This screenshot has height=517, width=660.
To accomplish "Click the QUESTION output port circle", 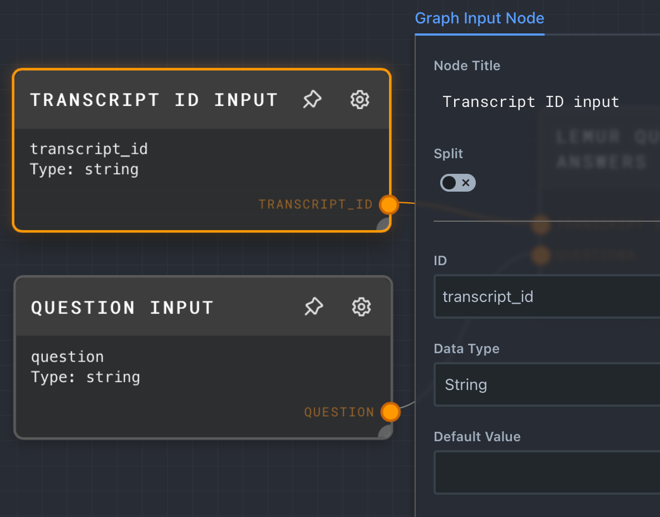I will [390, 412].
